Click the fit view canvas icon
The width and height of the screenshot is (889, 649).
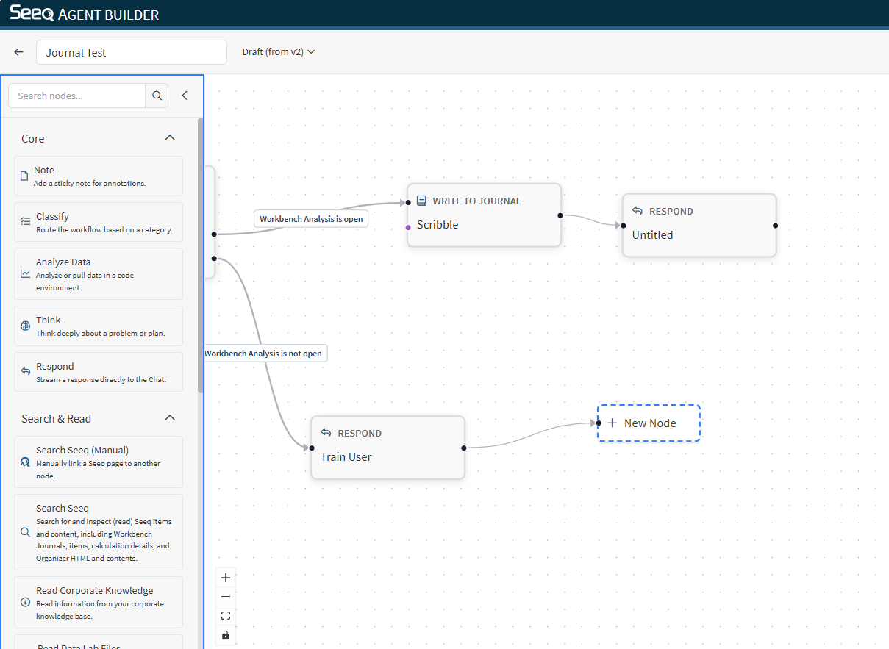point(226,616)
